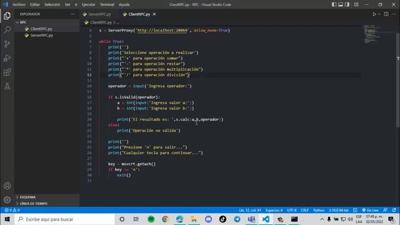The width and height of the screenshot is (400, 225).
Task: Click Go Live in the status bar
Action: (x=370, y=210)
